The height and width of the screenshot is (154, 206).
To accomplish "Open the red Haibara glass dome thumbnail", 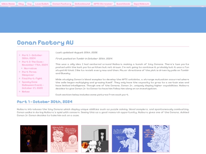I will click(64, 139).
